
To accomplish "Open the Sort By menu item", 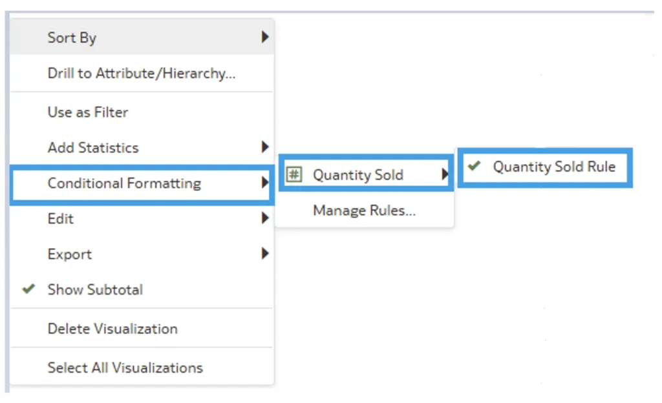I will click(x=72, y=37).
